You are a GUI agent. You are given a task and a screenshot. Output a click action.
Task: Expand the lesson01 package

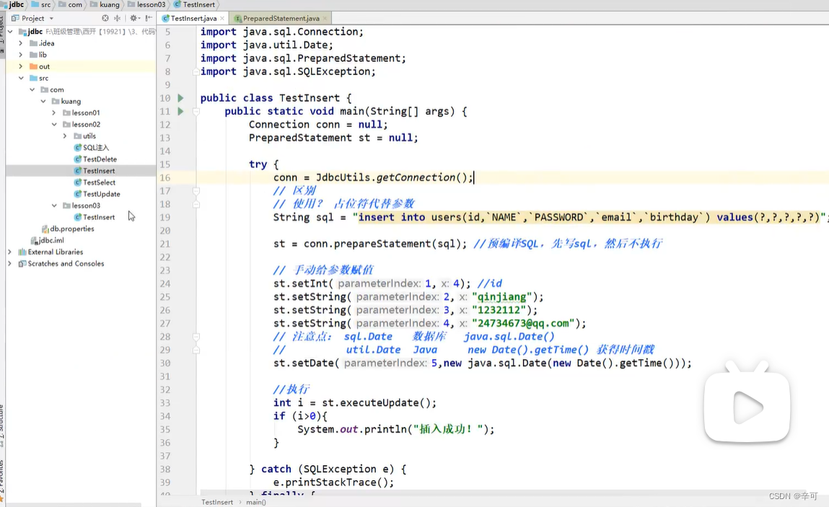[x=54, y=113]
